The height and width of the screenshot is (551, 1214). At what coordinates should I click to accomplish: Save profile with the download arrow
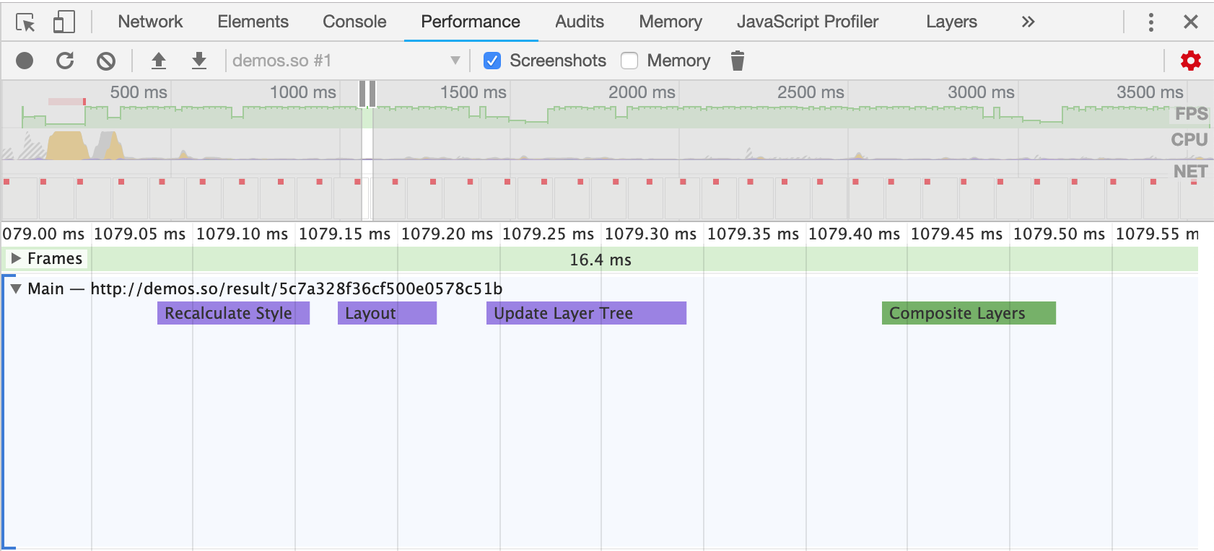click(x=199, y=61)
